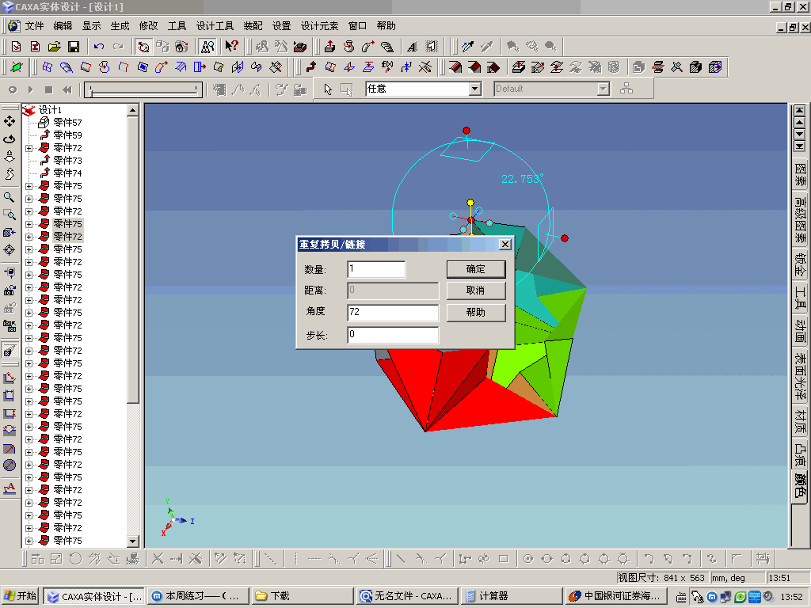Select 零件59 in the design tree

[68, 135]
